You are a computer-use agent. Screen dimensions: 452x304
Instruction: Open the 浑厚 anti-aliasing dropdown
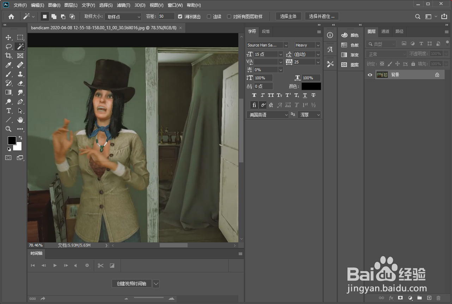click(x=310, y=115)
